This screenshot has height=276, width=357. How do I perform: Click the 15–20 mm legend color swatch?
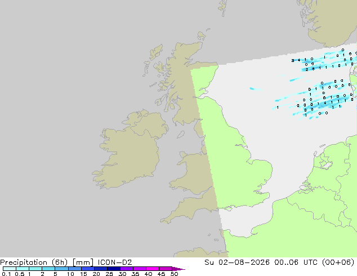(x=88, y=269)
